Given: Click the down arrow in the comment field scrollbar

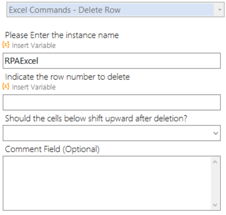Looking at the screenshot, I should (x=215, y=205).
